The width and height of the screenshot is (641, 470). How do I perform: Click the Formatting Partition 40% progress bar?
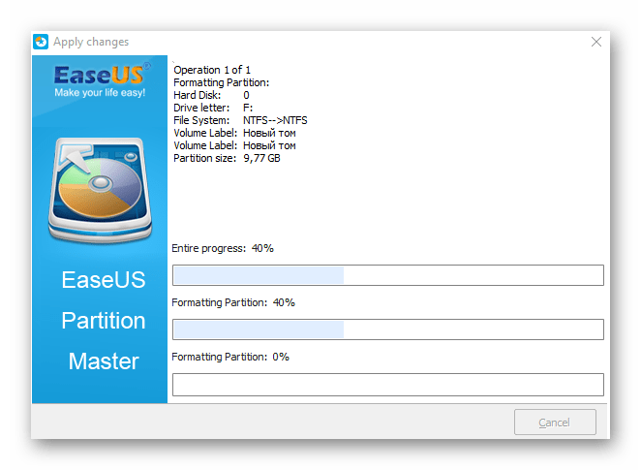point(388,329)
